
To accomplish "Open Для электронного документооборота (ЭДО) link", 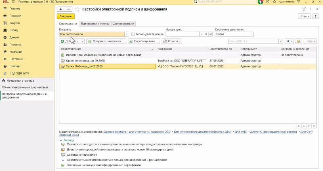I will (203, 132).
